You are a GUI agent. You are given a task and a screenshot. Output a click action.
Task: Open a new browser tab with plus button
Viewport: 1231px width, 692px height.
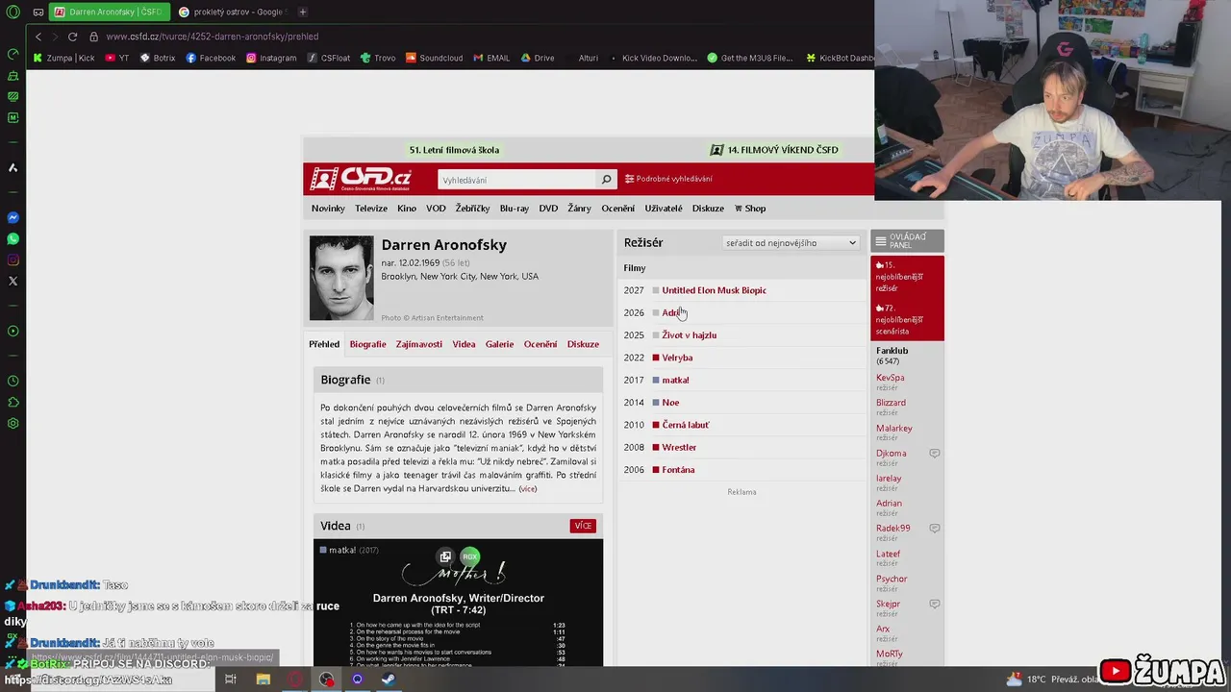302,12
